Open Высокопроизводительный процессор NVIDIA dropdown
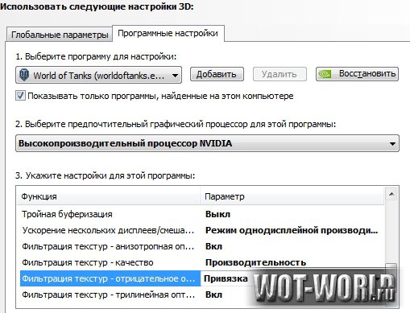 207,143
